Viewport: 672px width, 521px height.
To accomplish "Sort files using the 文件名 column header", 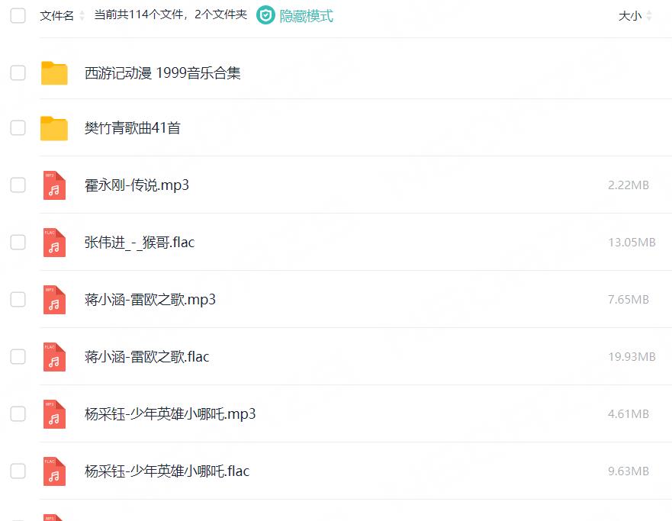I will tap(57, 14).
